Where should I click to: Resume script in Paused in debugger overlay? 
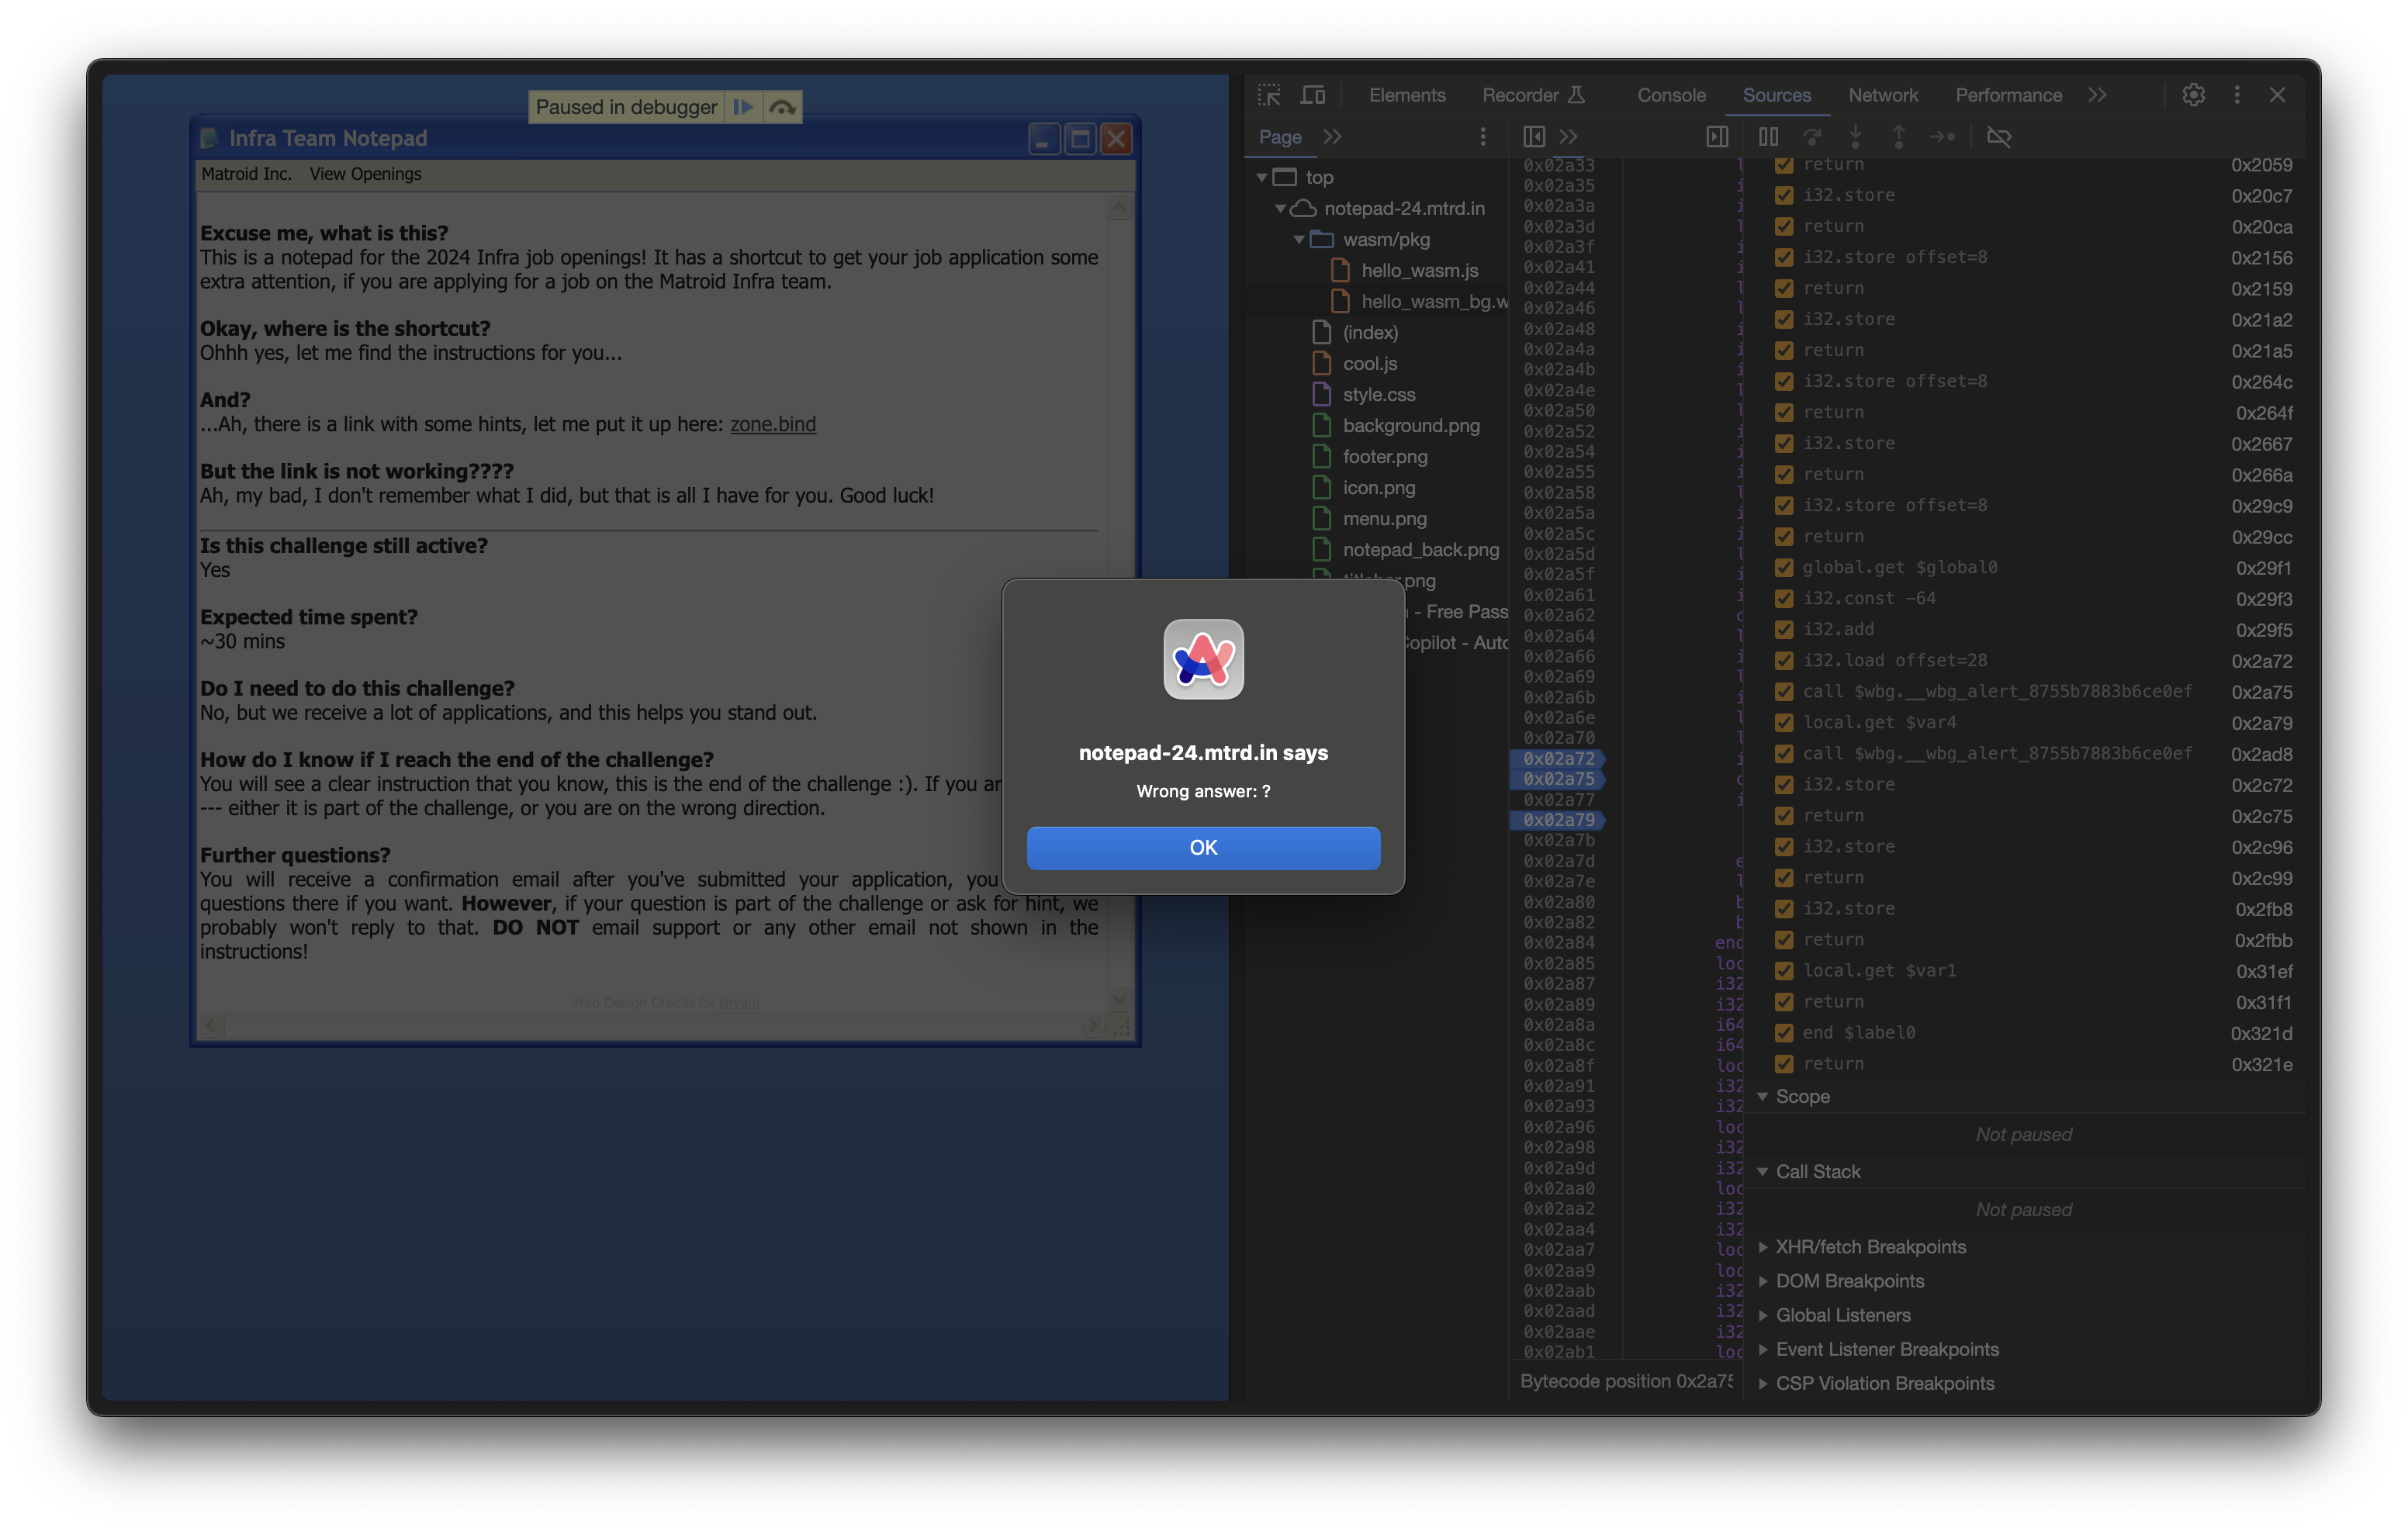(743, 107)
